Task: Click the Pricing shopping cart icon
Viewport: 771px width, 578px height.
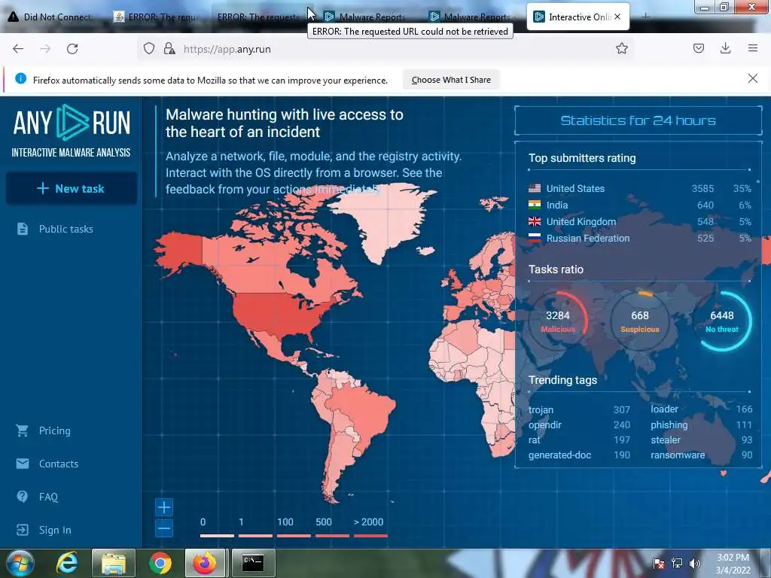Action: coord(22,430)
